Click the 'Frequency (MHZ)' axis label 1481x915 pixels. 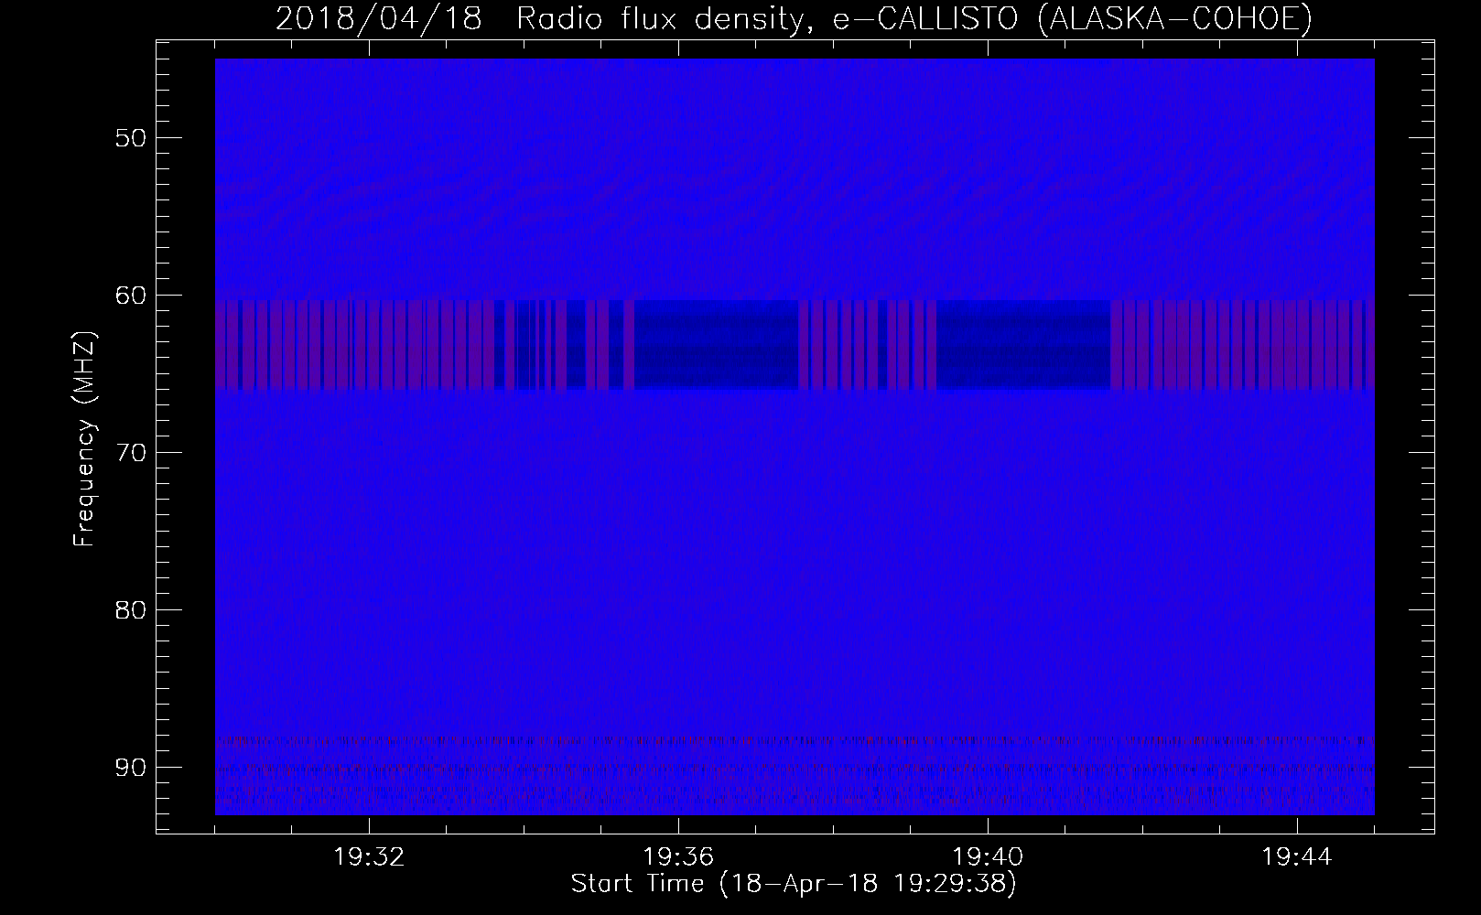84,438
